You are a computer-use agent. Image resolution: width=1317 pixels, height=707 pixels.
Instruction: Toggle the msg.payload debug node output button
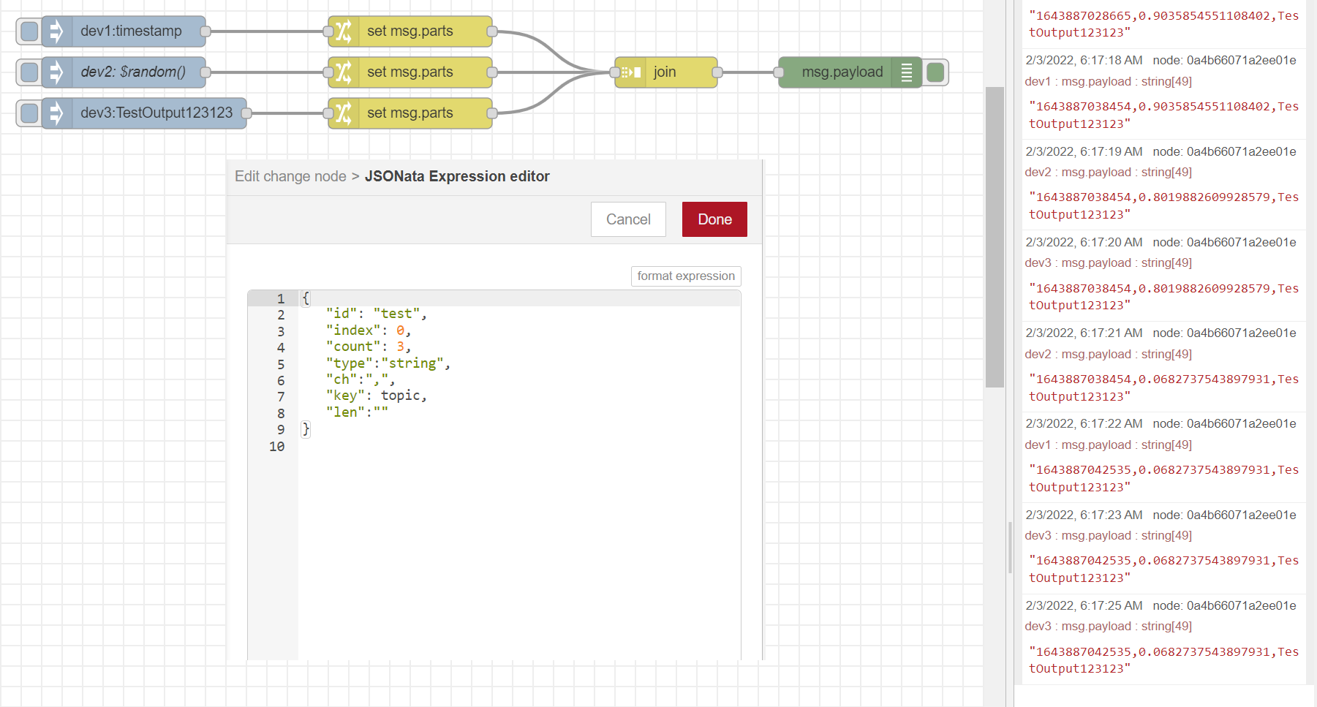pos(935,72)
